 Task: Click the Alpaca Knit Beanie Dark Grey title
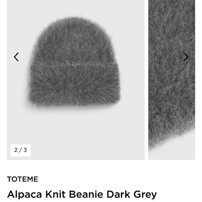82,194
